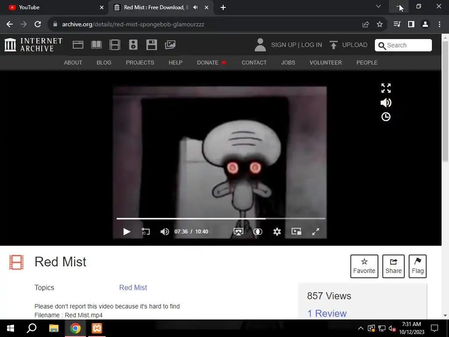Open the notification center icon

[435, 328]
